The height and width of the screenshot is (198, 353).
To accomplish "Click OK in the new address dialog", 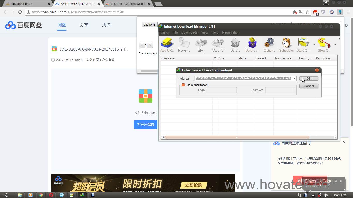I will point(308,78).
